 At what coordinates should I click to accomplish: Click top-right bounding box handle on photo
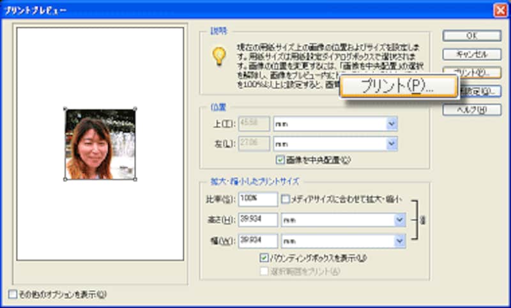135,109
